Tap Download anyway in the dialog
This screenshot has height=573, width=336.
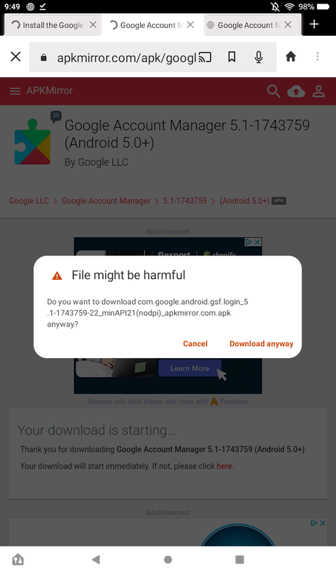(x=261, y=344)
